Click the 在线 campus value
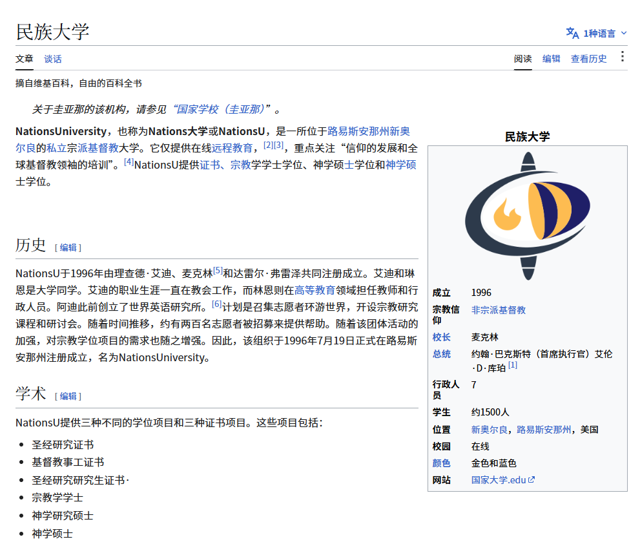The height and width of the screenshot is (546, 640). pyautogui.click(x=480, y=446)
